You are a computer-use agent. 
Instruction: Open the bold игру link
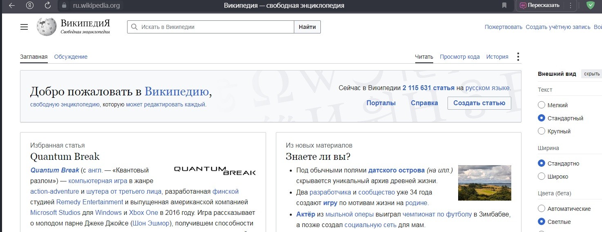tap(330, 203)
